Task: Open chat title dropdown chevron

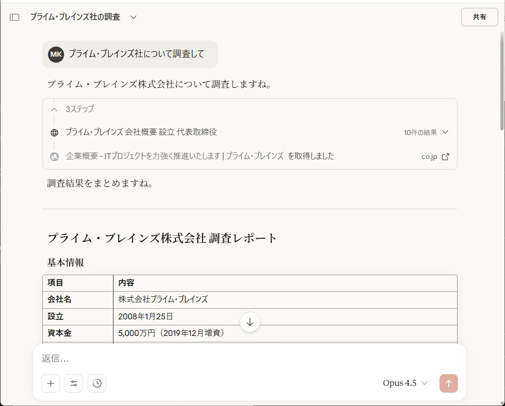Action: click(133, 17)
